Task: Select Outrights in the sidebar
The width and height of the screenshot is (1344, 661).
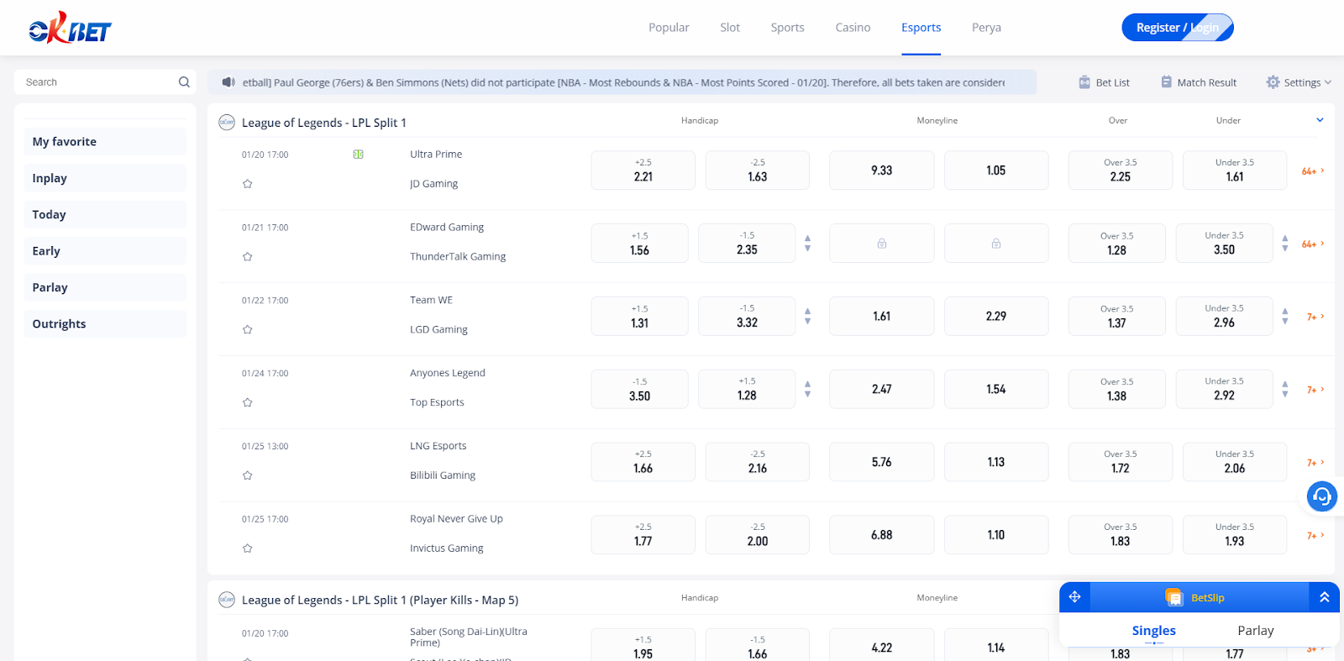Action: [105, 323]
